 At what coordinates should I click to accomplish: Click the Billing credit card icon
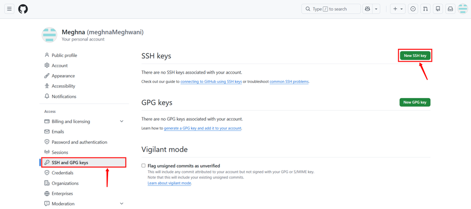46,121
